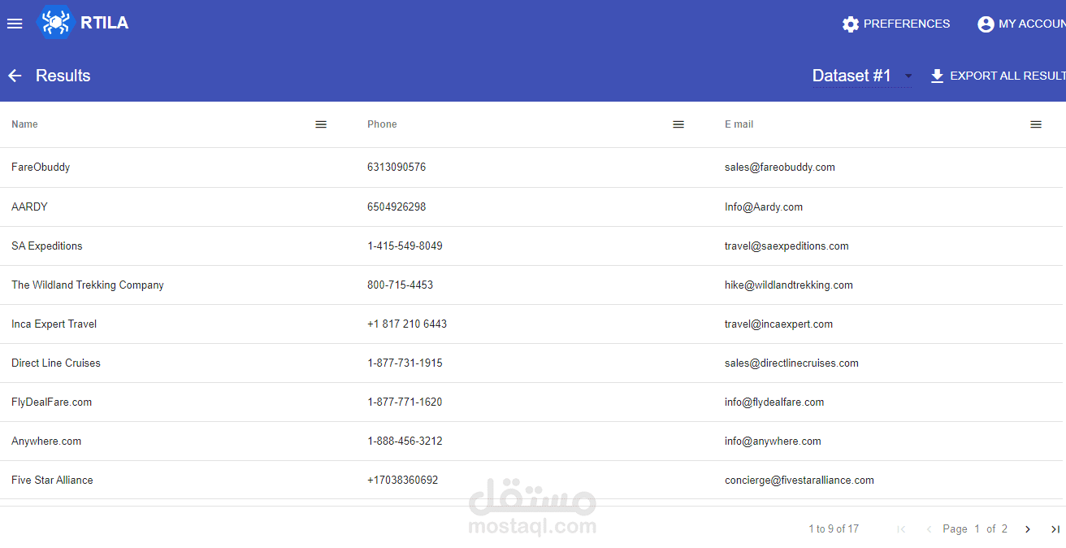Screen dimensions: 1066x548
Task: Open the Dataset #1 dropdown
Action: tap(862, 76)
